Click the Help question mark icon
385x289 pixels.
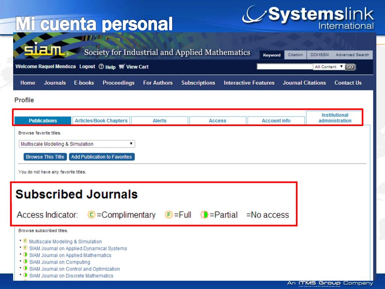(101, 67)
